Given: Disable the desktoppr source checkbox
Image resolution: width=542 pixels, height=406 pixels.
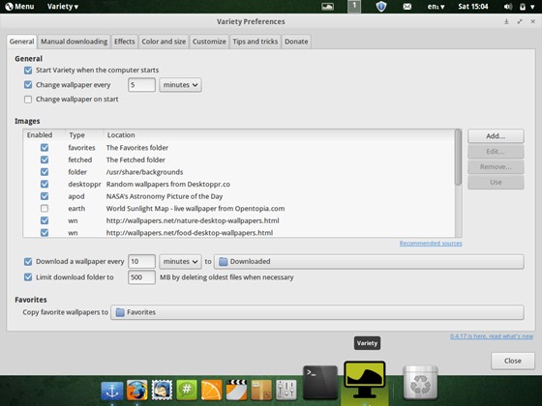Looking at the screenshot, I should click(x=45, y=184).
